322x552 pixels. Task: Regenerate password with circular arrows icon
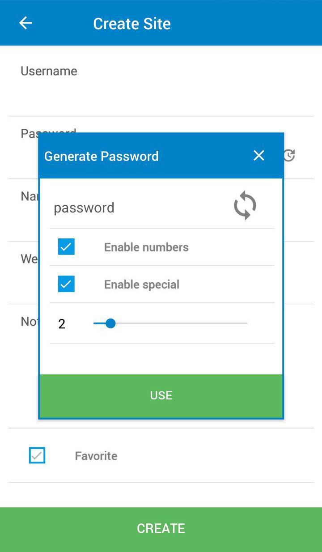tap(245, 205)
